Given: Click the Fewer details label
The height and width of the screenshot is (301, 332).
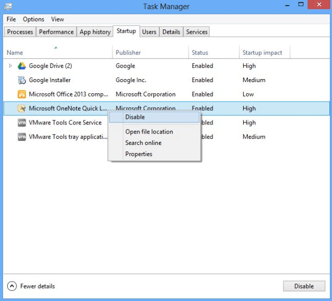Looking at the screenshot, I should (x=37, y=286).
